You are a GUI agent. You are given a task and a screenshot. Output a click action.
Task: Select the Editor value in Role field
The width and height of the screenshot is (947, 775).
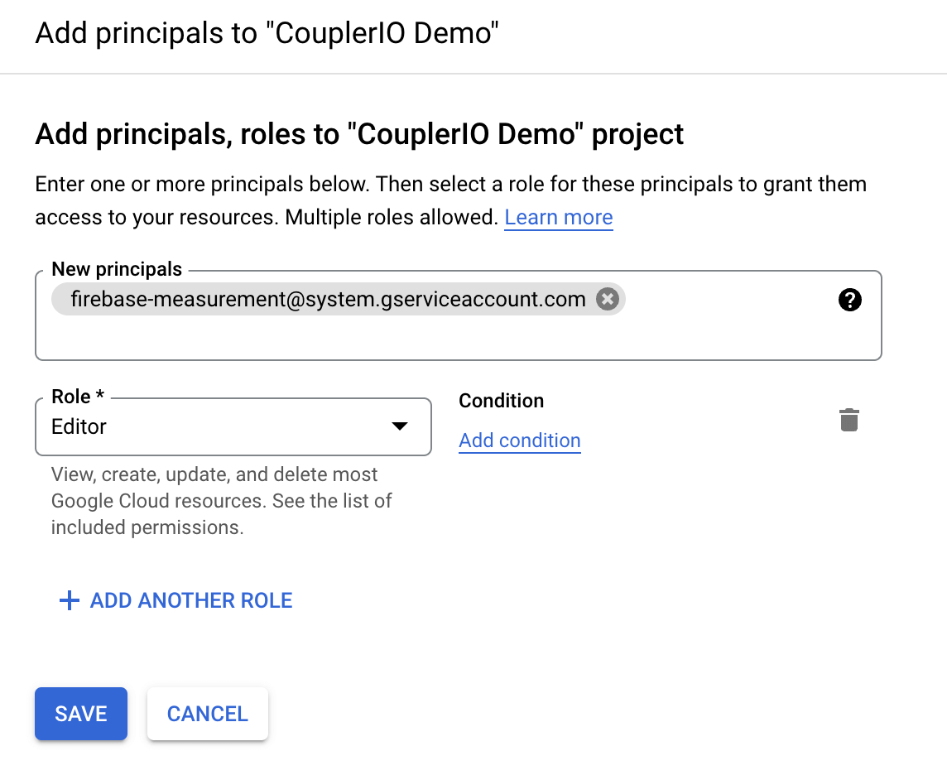(x=79, y=426)
